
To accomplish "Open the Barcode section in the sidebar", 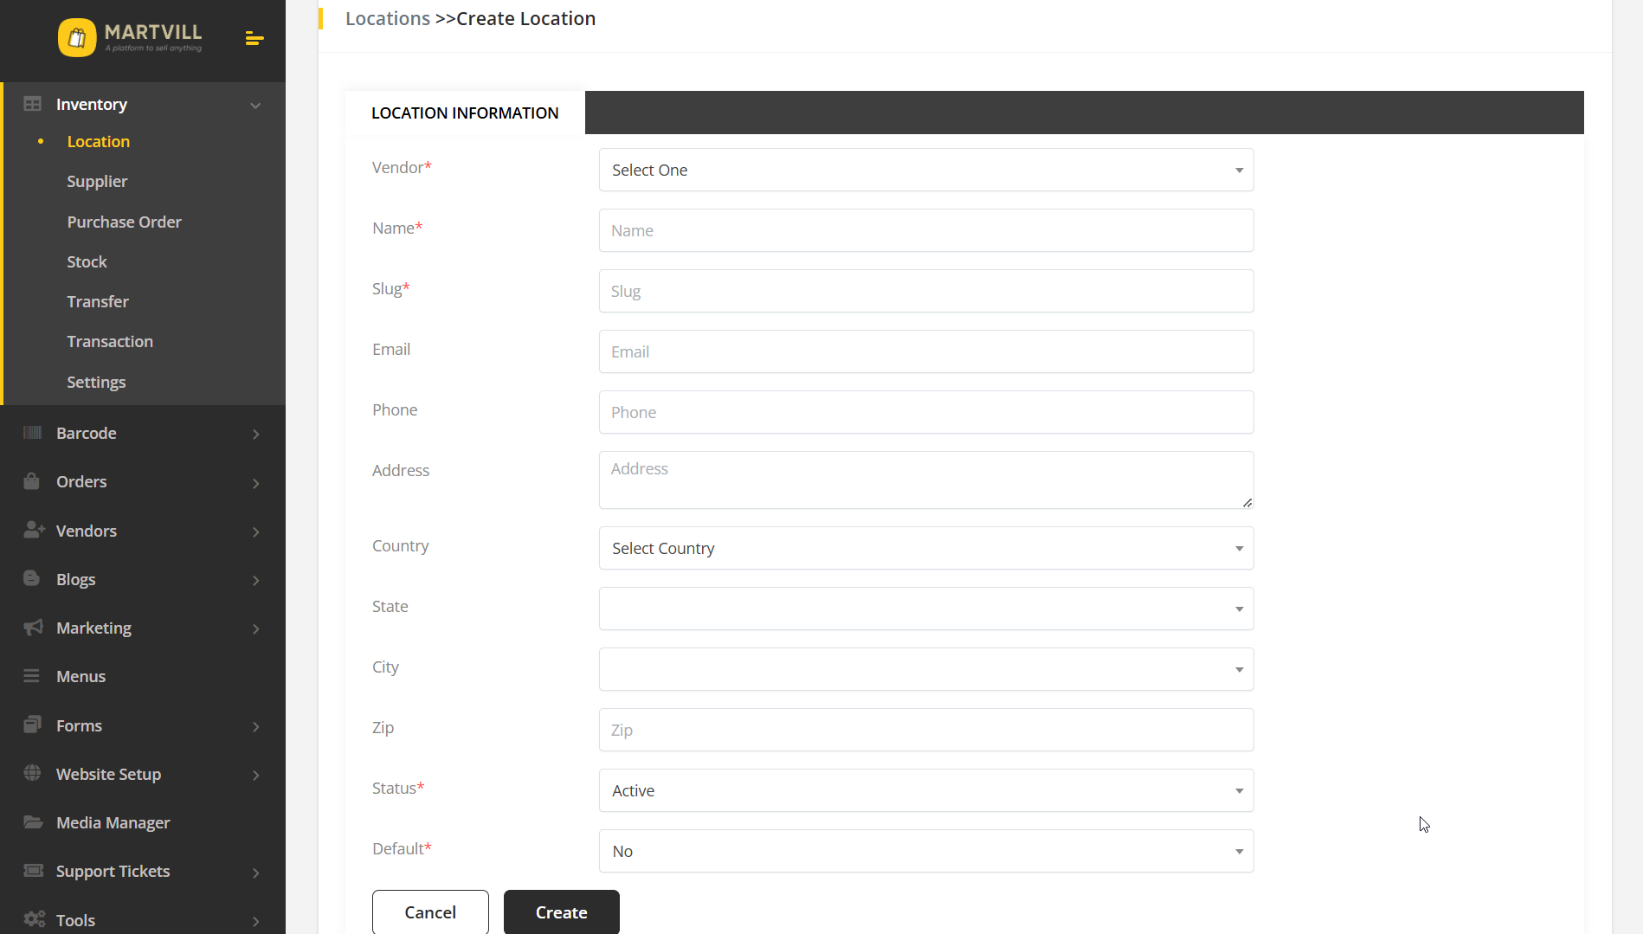I will pyautogui.click(x=86, y=433).
